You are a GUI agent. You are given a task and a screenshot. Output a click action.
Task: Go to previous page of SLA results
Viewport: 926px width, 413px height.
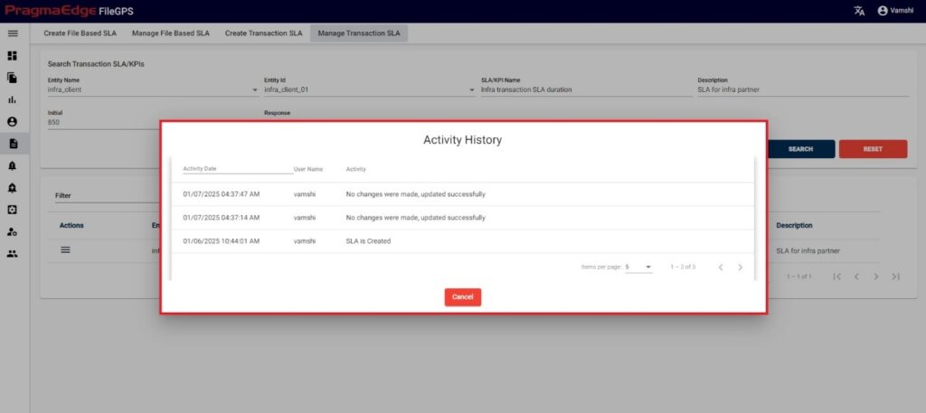pyautogui.click(x=856, y=277)
